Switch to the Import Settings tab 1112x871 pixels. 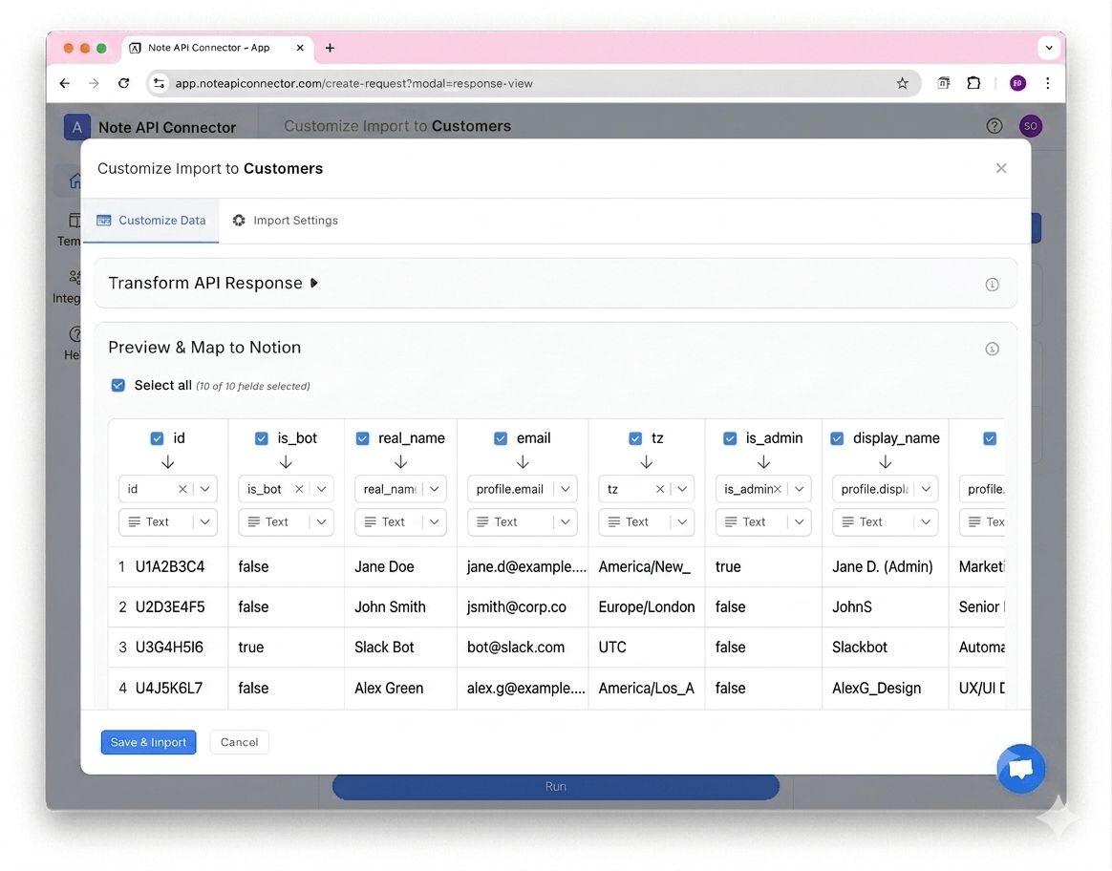click(x=285, y=221)
